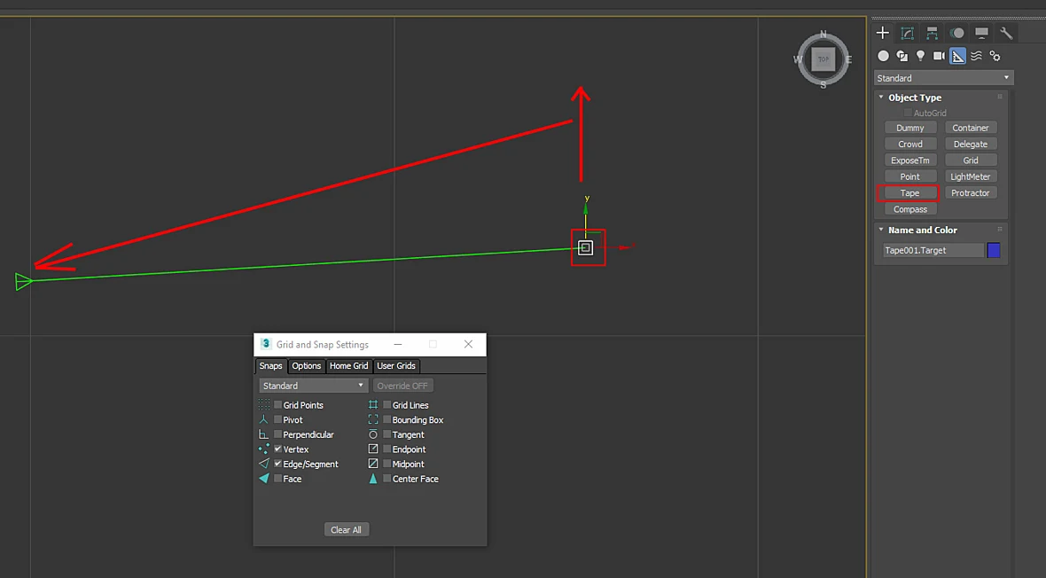The width and height of the screenshot is (1046, 578).
Task: Click the ViewCube Top face
Action: pos(824,59)
